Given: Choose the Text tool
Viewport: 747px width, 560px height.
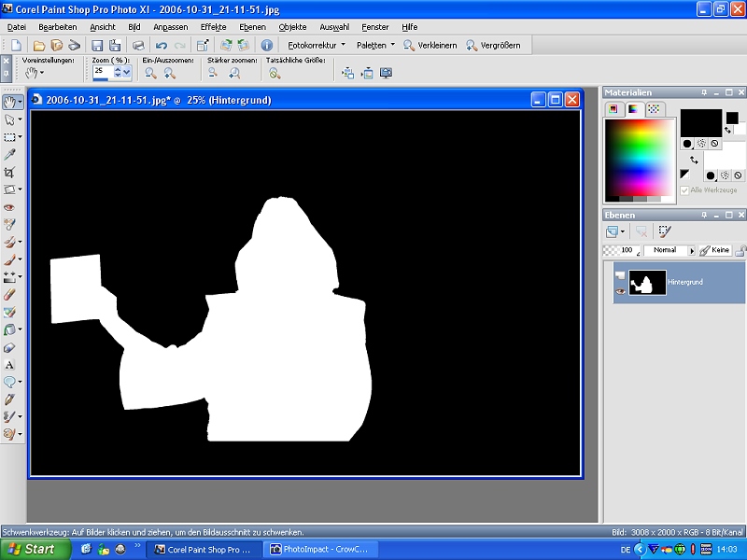Looking at the screenshot, I should [x=9, y=364].
